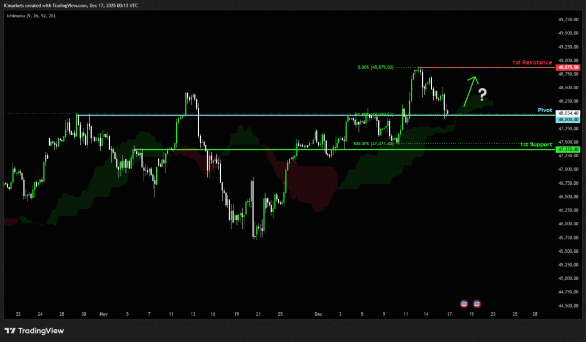Open the Ichimoku (9, 26, 52, 26) indicator legend
Image resolution: width=586 pixels, height=342 pixels.
click(x=31, y=16)
